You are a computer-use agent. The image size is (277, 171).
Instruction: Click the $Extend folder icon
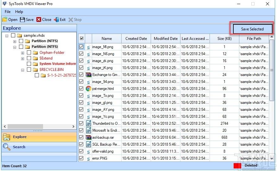(35, 58)
